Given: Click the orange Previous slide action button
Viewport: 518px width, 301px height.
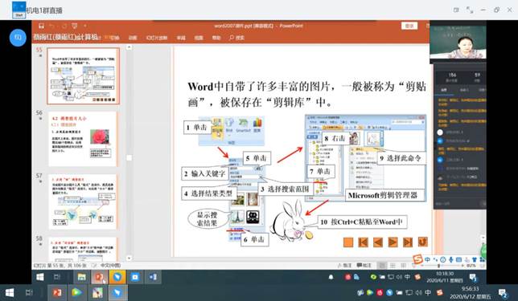Looking at the screenshot, I should tap(377, 242).
